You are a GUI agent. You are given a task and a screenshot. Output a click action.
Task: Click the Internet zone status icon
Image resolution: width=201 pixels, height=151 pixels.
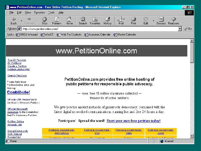(162, 141)
